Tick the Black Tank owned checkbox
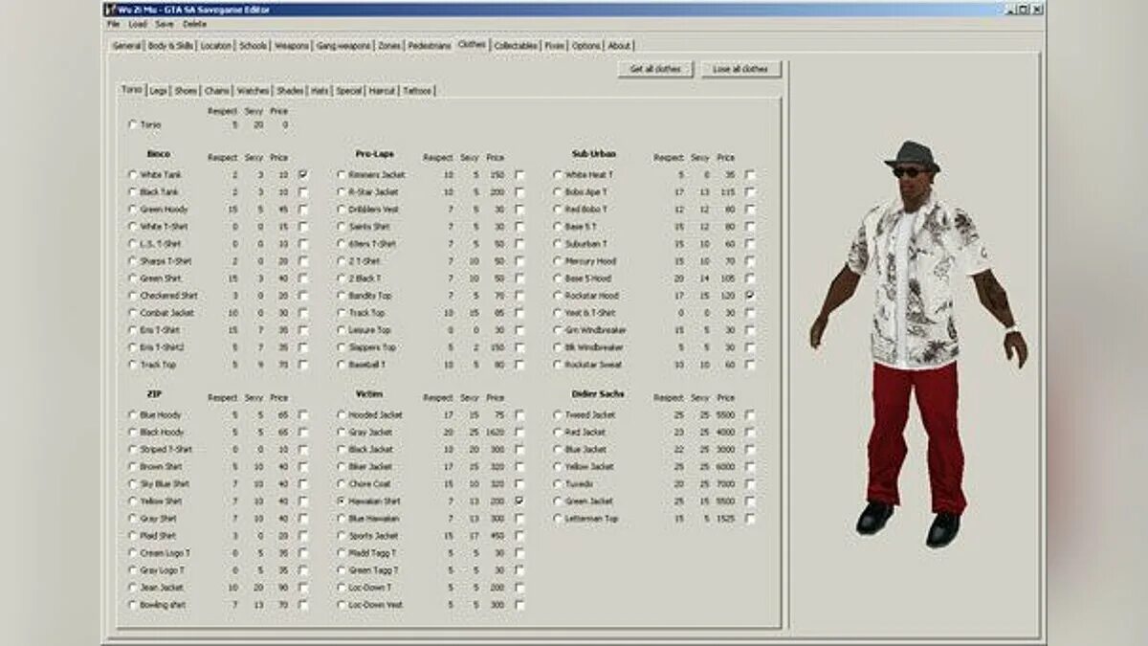The image size is (1148, 646). 303,192
